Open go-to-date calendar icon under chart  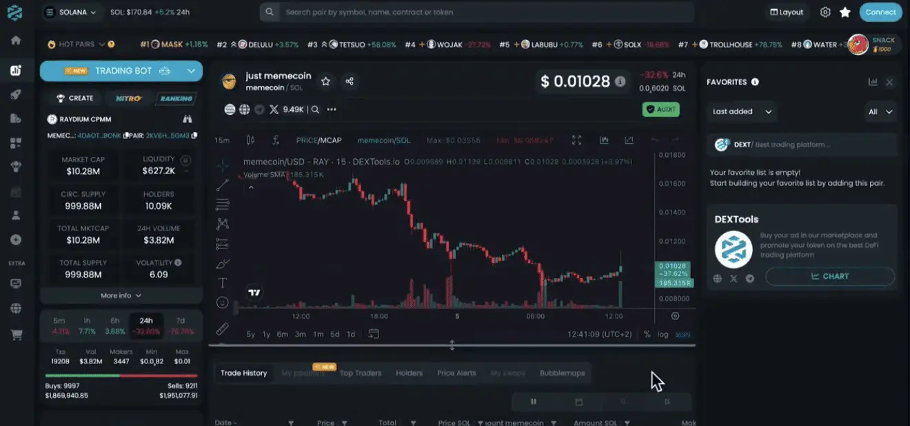374,334
